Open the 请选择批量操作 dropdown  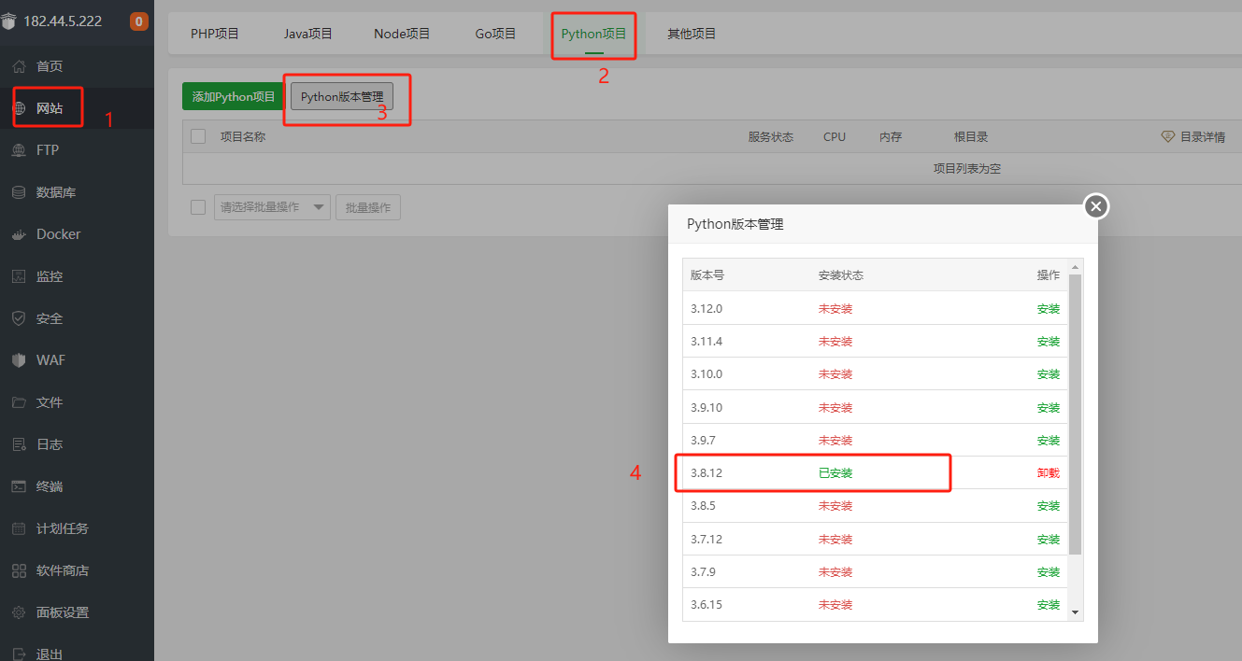[x=272, y=207]
